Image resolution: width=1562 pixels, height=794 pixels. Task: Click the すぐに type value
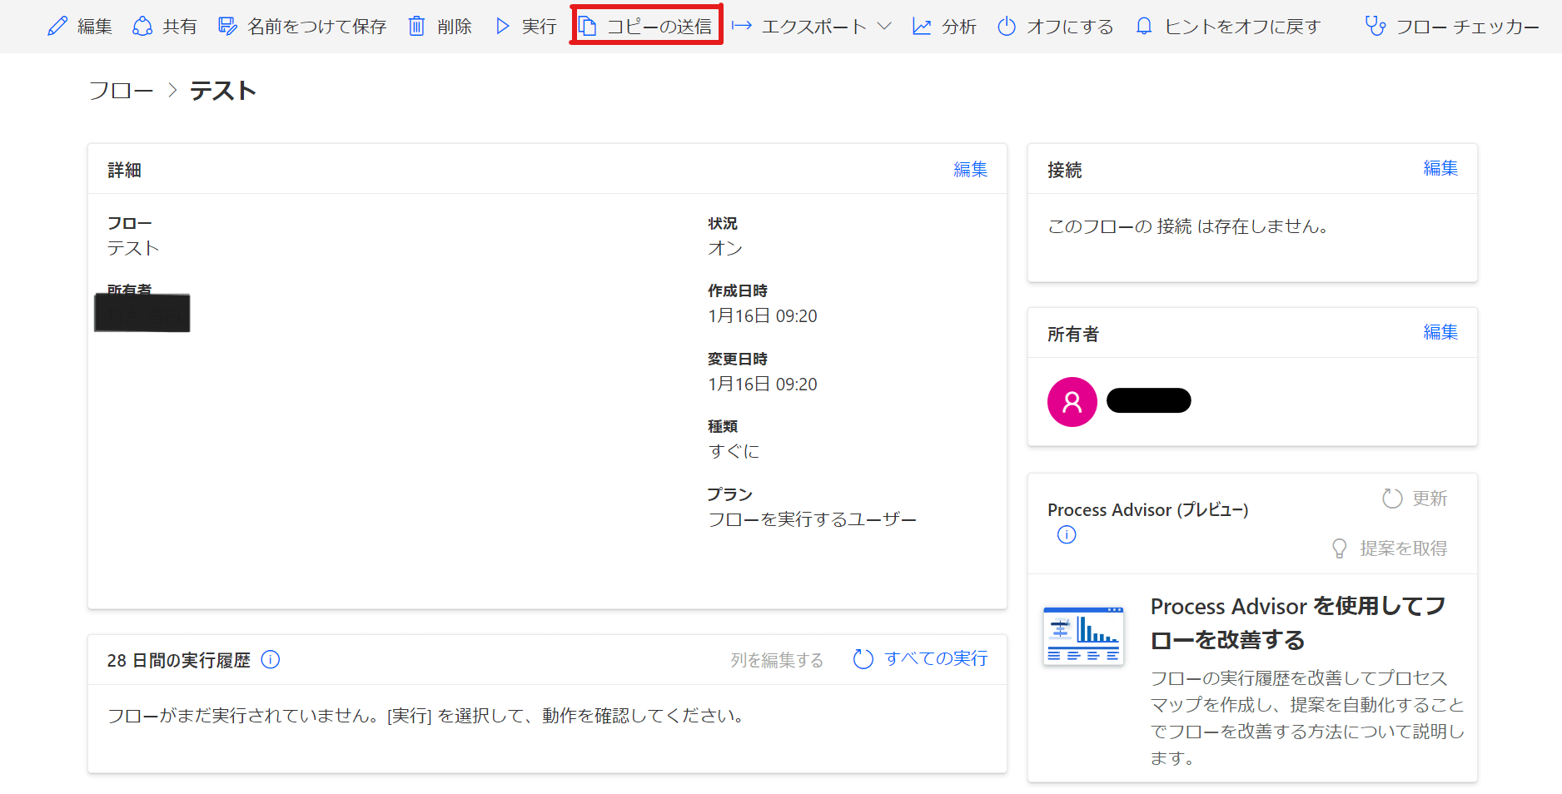(x=734, y=451)
